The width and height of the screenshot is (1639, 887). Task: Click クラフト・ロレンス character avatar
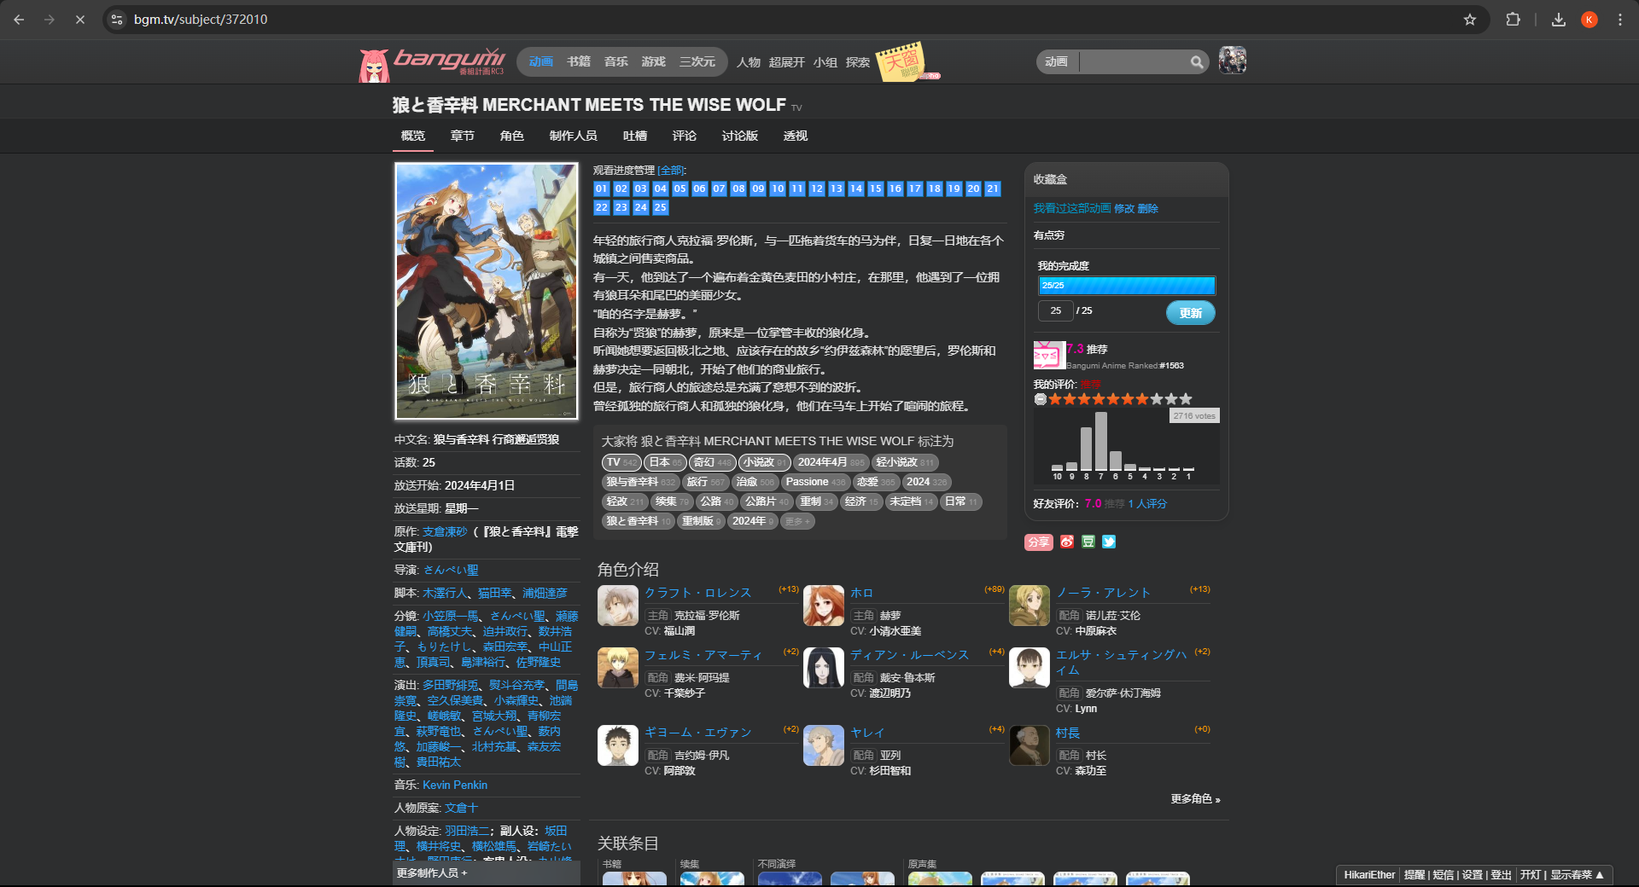pyautogui.click(x=617, y=606)
